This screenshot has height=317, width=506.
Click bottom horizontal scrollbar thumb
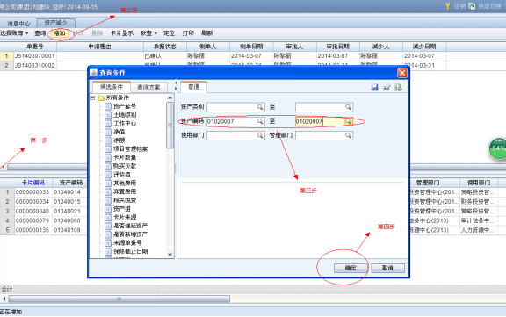pos(119,299)
